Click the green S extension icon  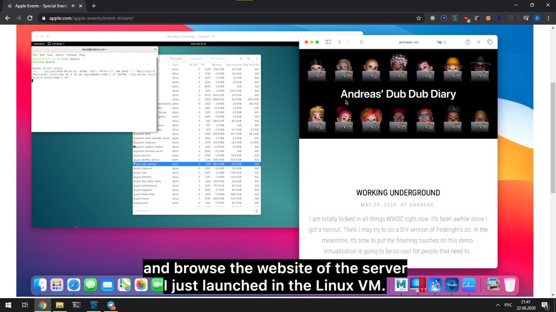point(455,18)
